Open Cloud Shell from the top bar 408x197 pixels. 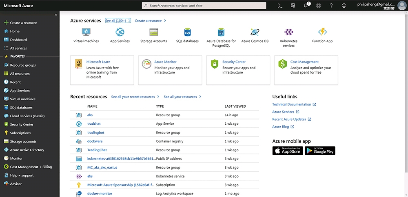(x=280, y=5)
